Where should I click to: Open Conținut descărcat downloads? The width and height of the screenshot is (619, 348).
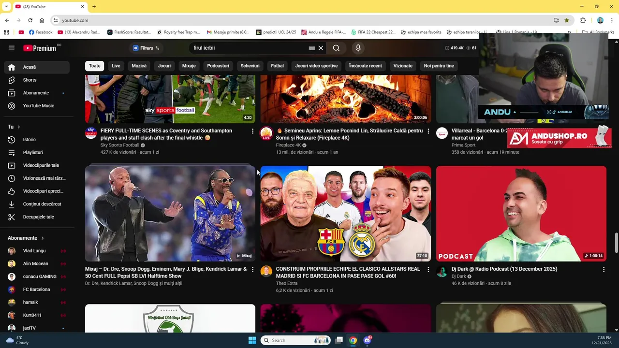37,204
